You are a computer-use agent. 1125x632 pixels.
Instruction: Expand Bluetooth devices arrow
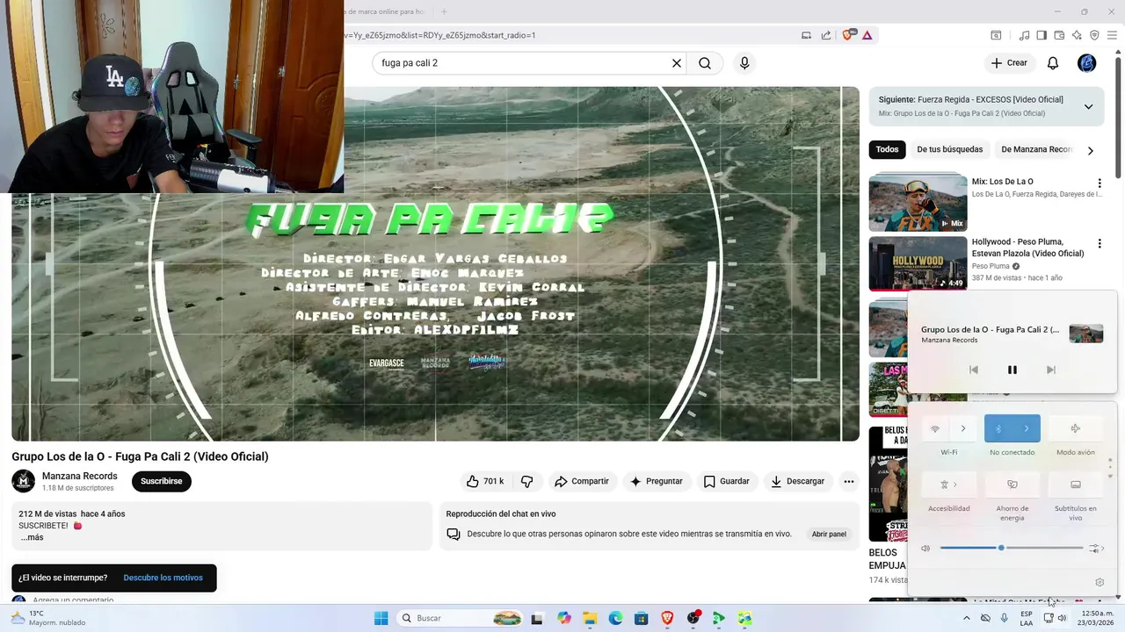(1027, 428)
